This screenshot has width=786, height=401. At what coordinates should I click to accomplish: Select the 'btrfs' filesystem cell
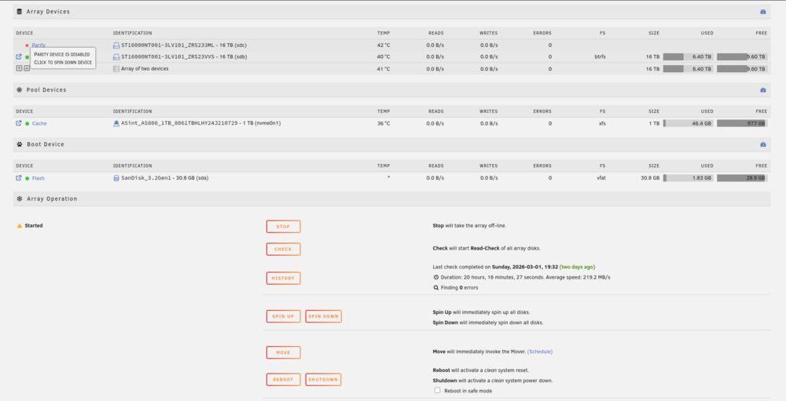tap(600, 57)
